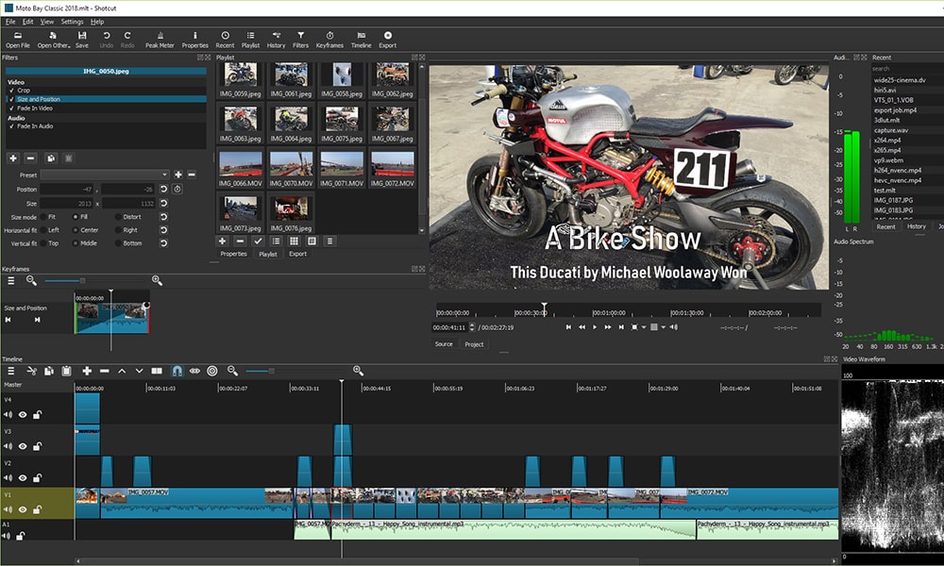Reset the Size value with its reset arrow

[x=163, y=204]
